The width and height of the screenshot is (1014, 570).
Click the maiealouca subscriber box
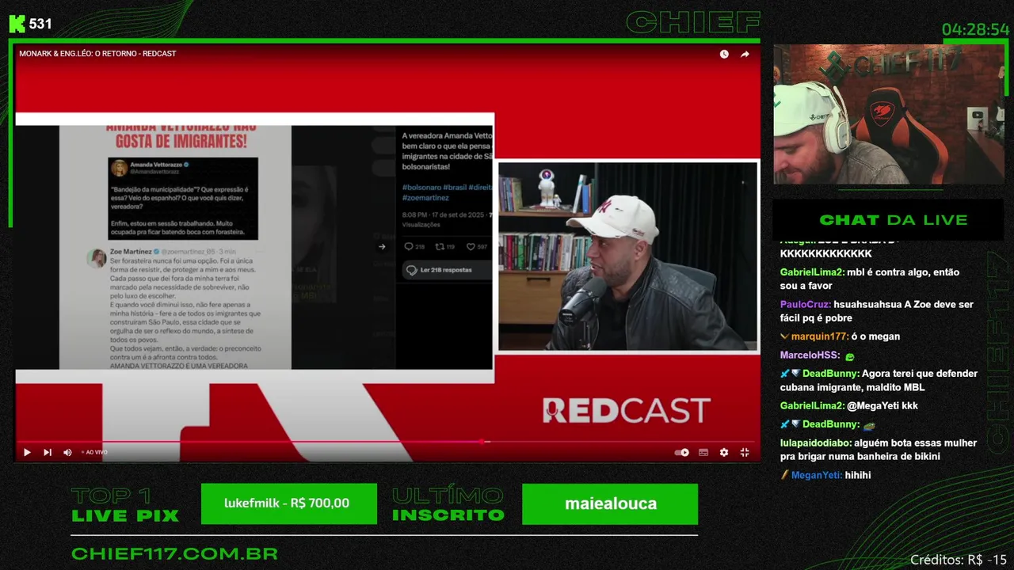coord(610,503)
